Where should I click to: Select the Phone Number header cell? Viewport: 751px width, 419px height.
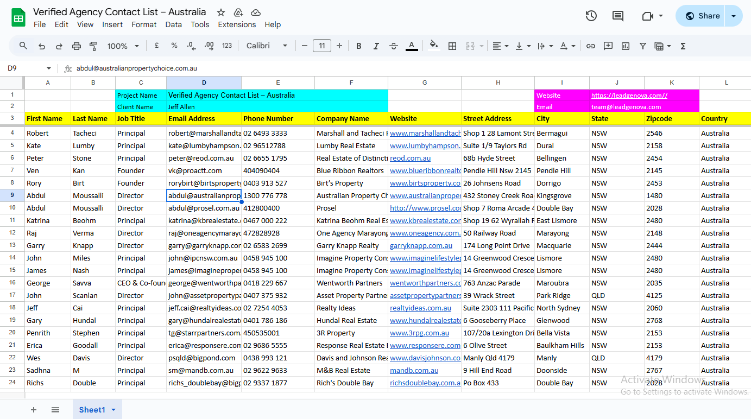(x=278, y=118)
